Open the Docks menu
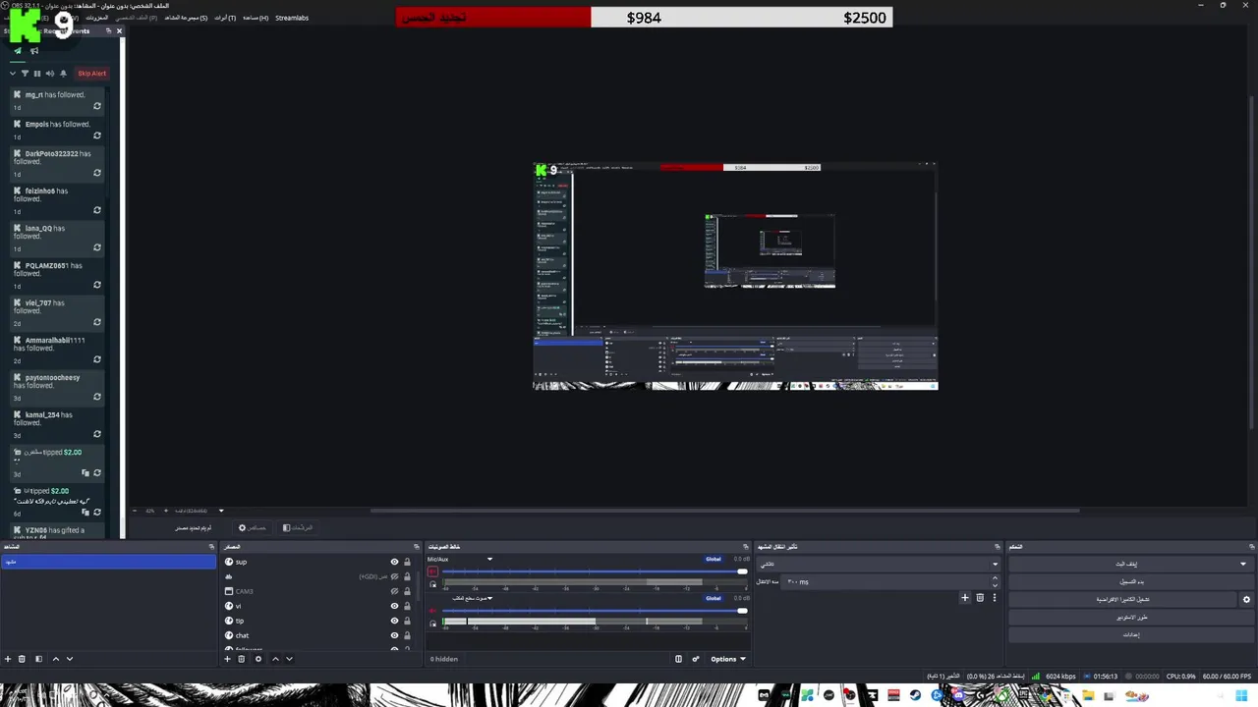Viewport: 1258px width, 707px height. point(97,18)
